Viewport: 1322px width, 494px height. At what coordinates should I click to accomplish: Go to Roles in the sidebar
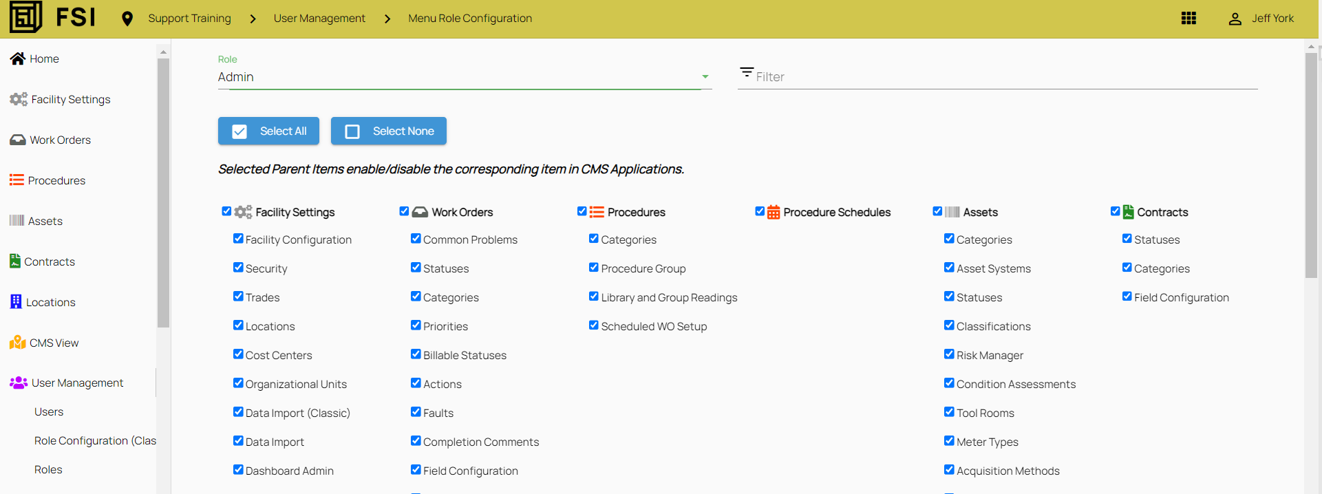[48, 469]
